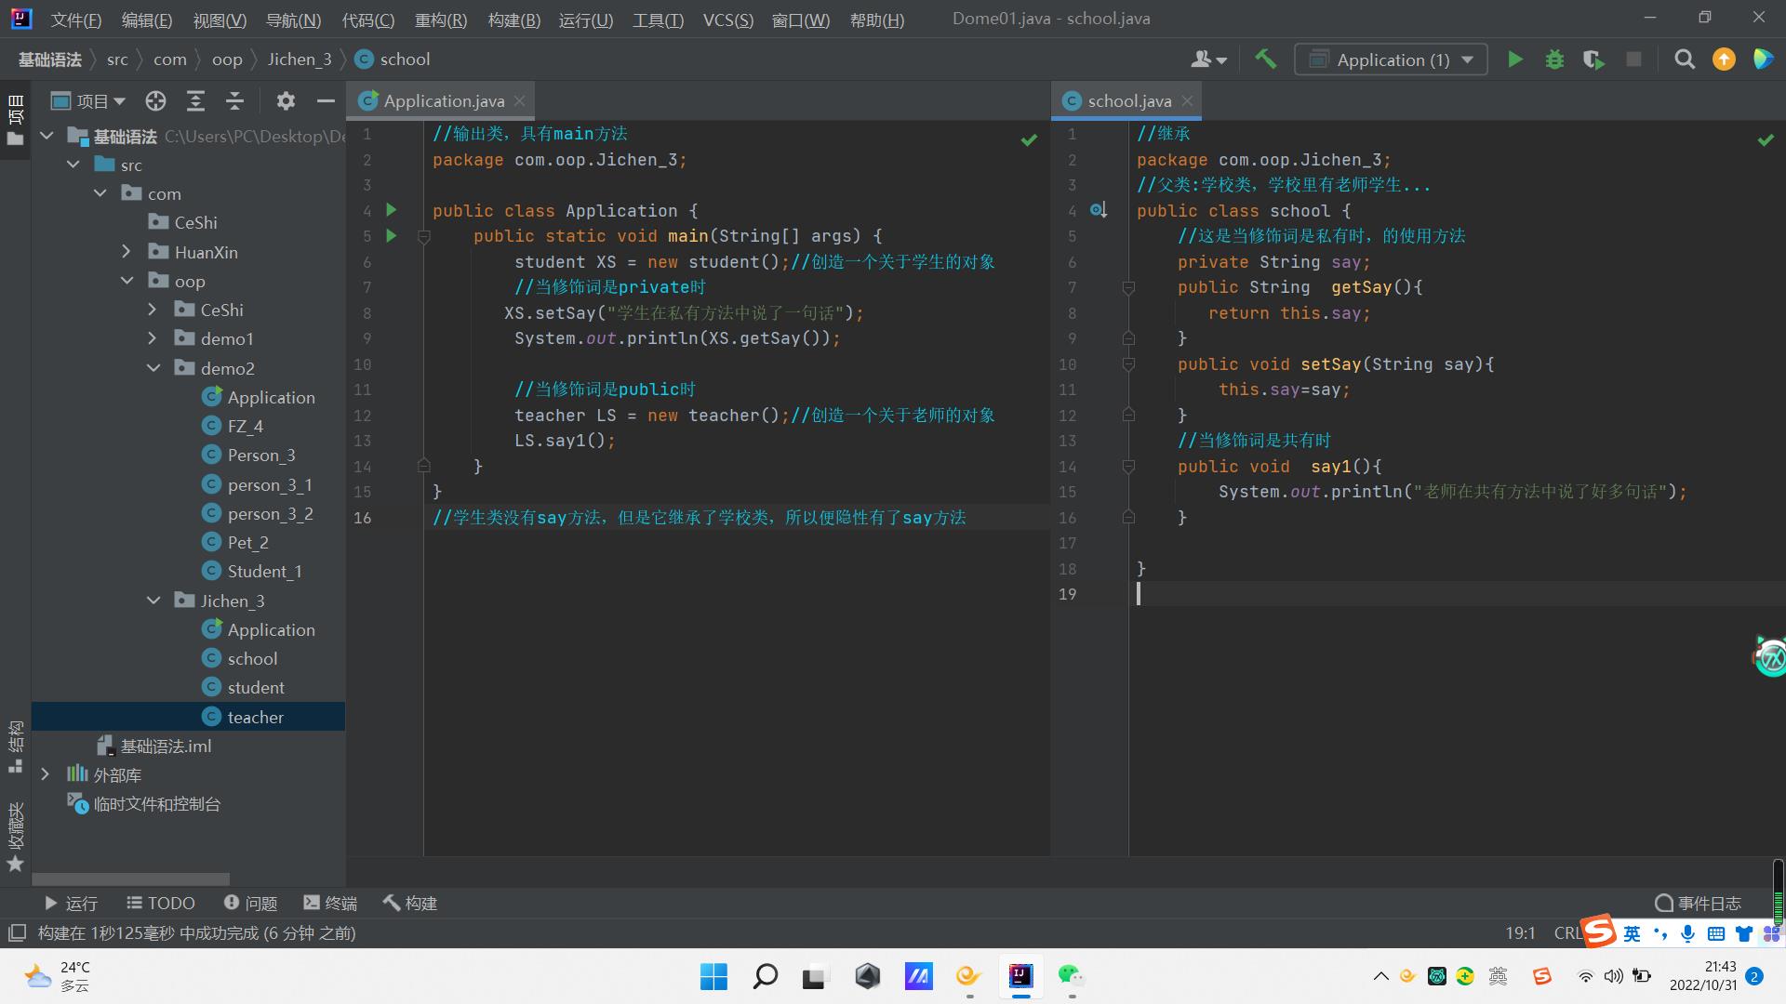Collapse the Jichen_3 package node
The image size is (1786, 1004).
click(153, 601)
